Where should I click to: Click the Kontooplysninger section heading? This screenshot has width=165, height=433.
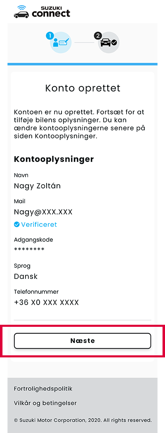[54, 159]
